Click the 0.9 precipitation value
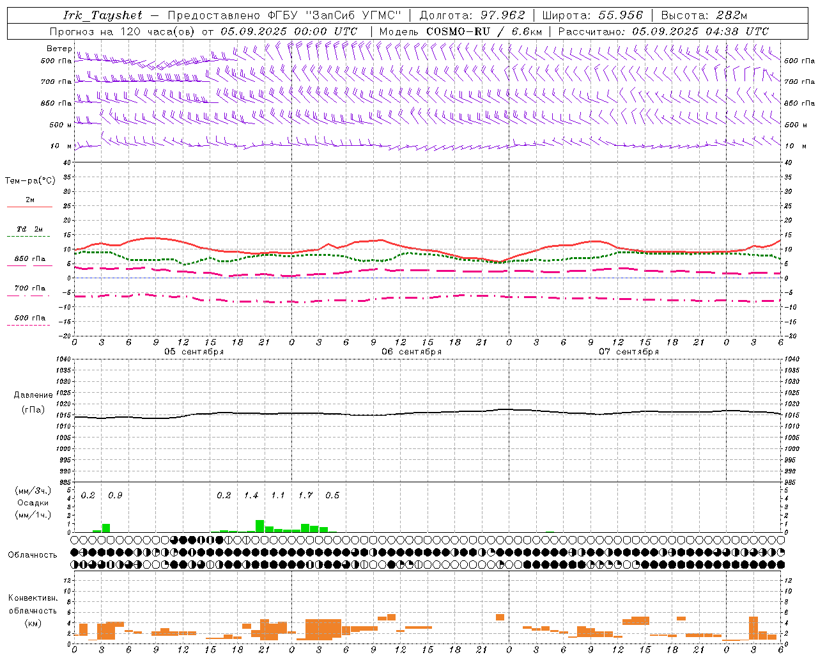This screenshot has width=818, height=655. point(115,495)
